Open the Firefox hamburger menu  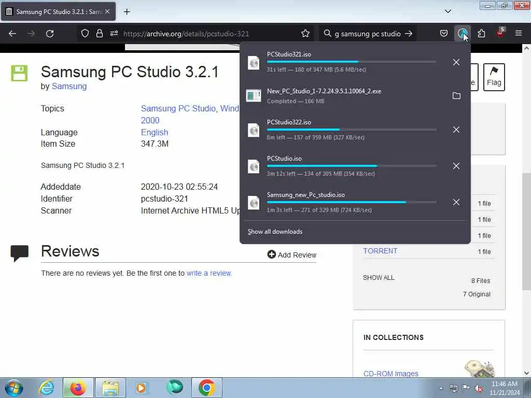click(519, 33)
